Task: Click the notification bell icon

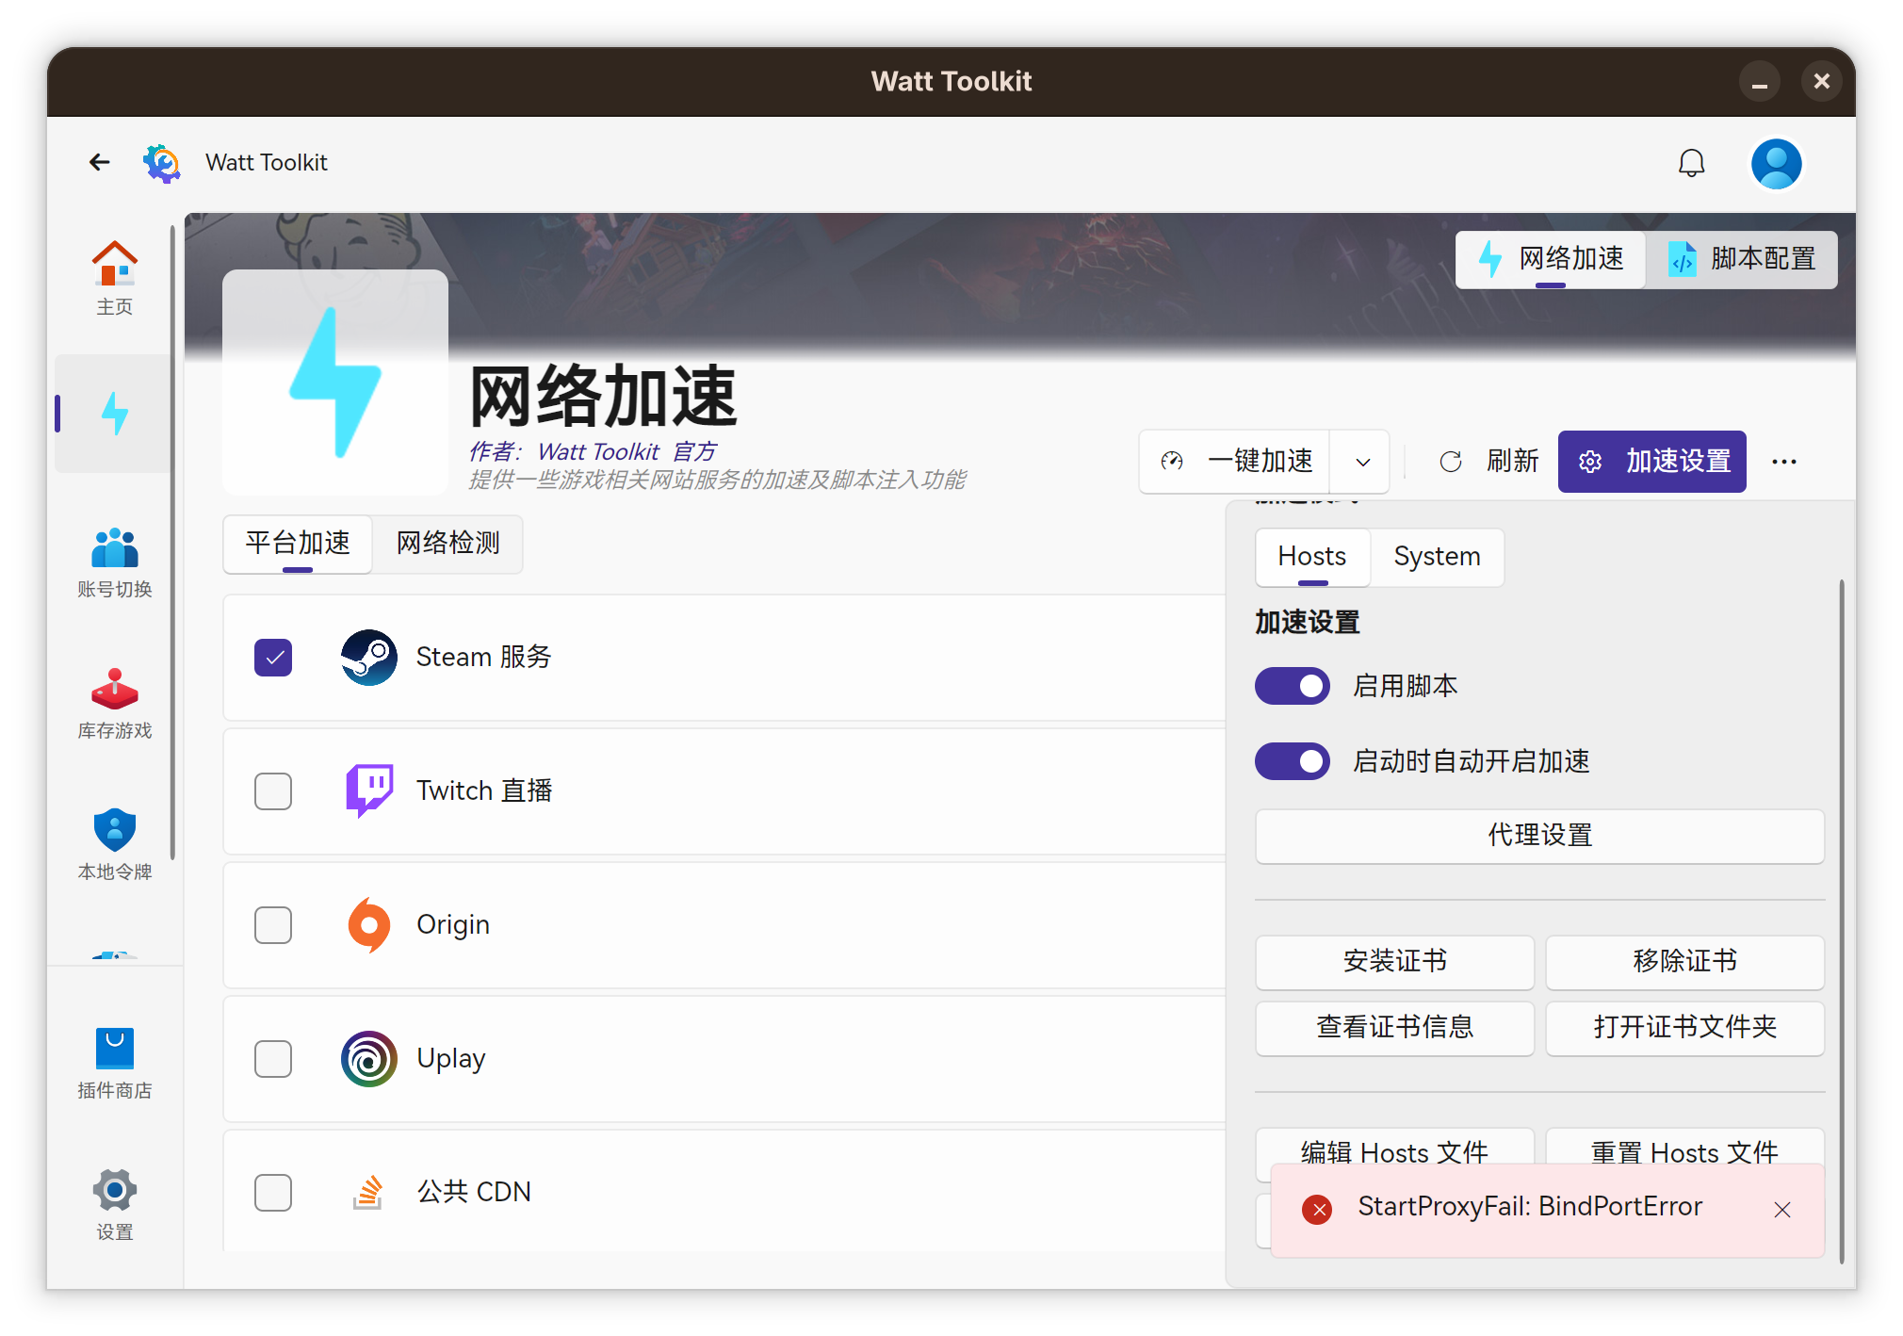Action: (x=1691, y=163)
